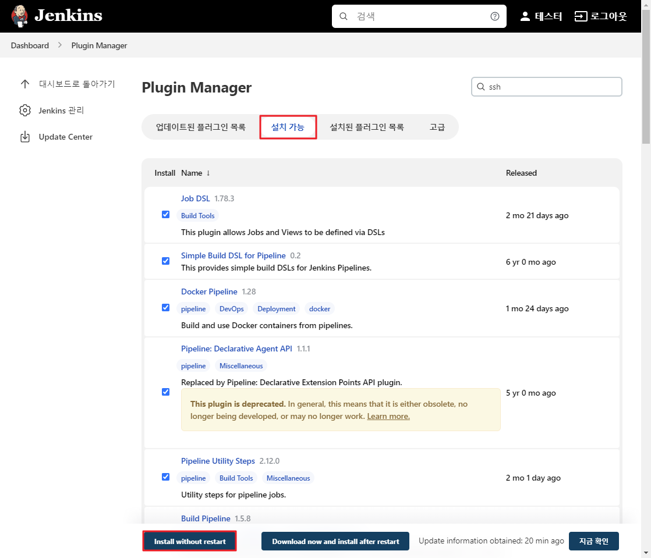Viewport: 651px width, 558px height.
Task: Click Download now and install after restart
Action: click(335, 541)
